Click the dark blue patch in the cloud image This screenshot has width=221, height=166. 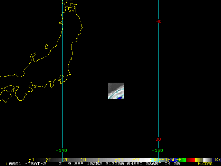pos(119,98)
